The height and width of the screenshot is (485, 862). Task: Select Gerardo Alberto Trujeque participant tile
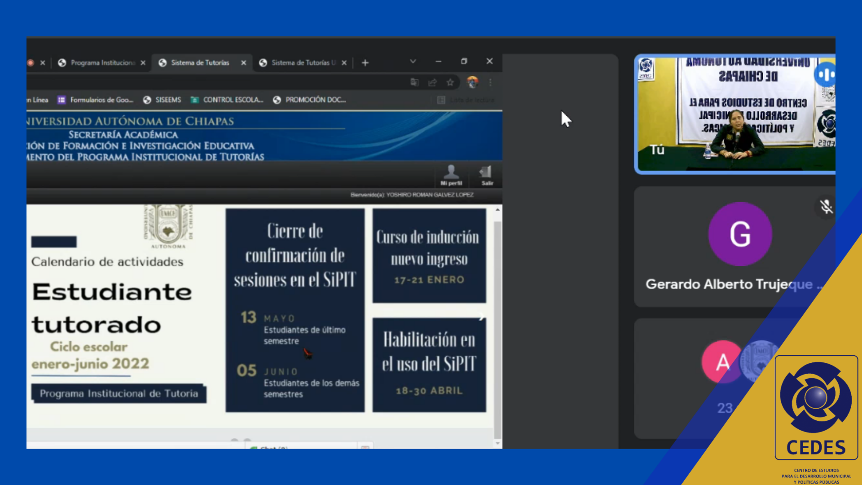click(735, 247)
